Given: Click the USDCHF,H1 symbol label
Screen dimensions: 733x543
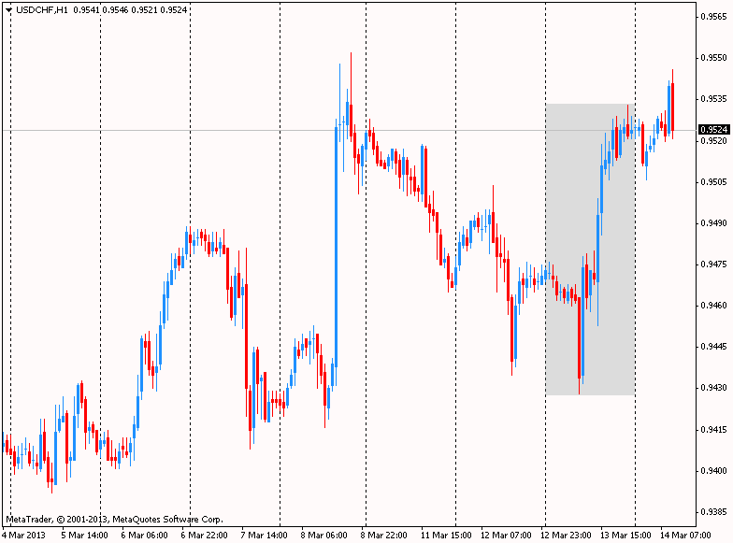Looking at the screenshot, I should [42, 9].
